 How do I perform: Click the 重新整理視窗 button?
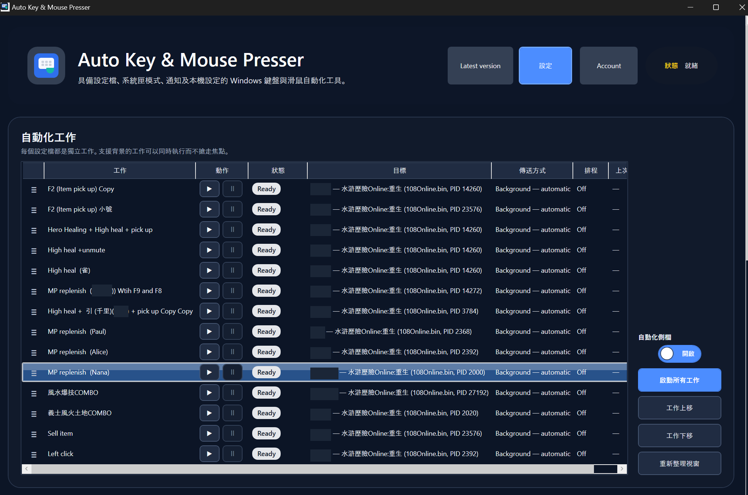click(x=679, y=464)
